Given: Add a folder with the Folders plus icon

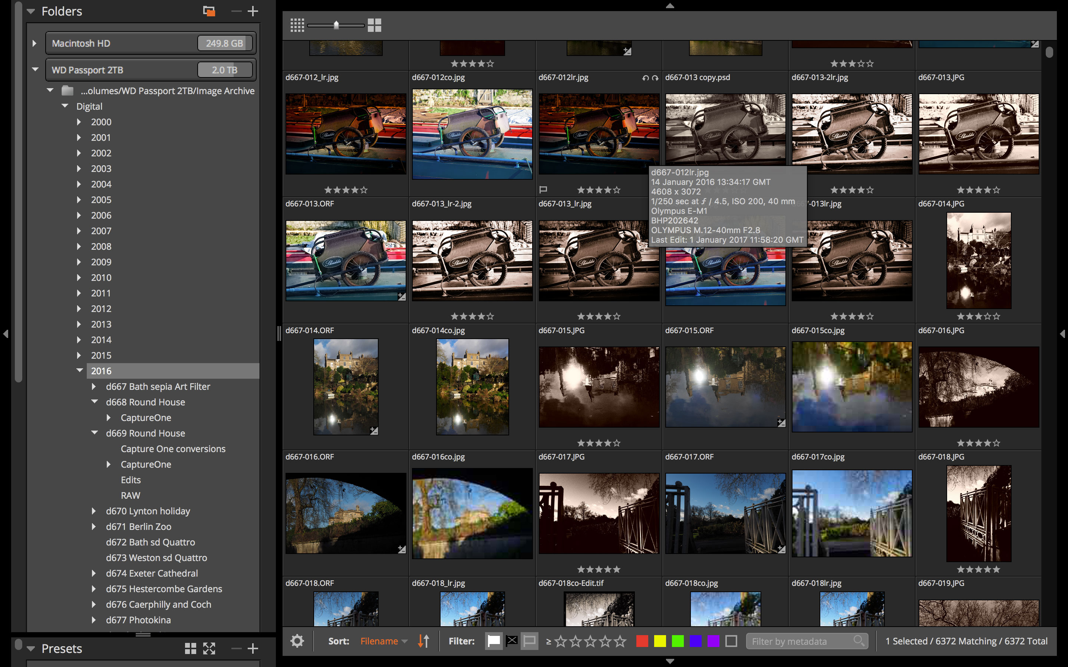Looking at the screenshot, I should [253, 11].
